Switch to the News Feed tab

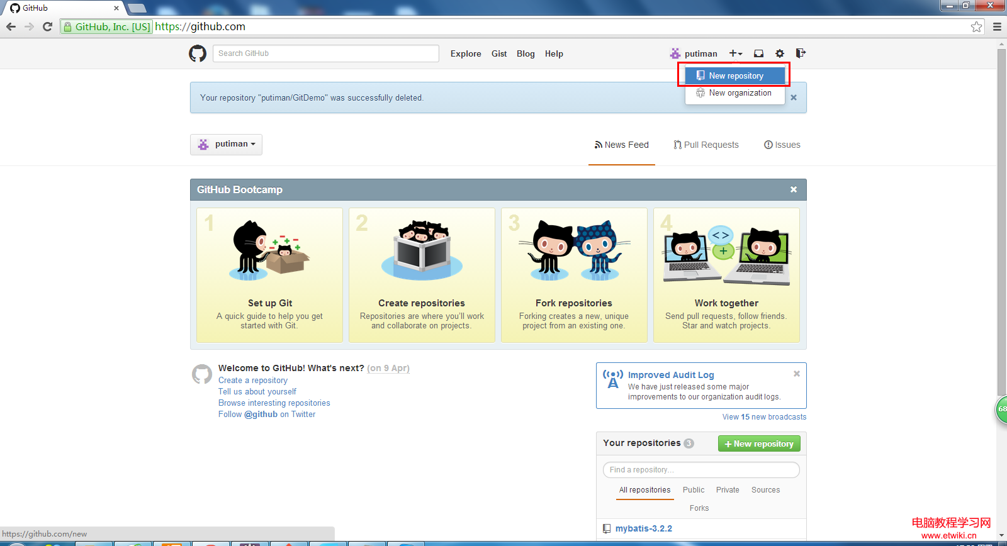[x=621, y=145]
